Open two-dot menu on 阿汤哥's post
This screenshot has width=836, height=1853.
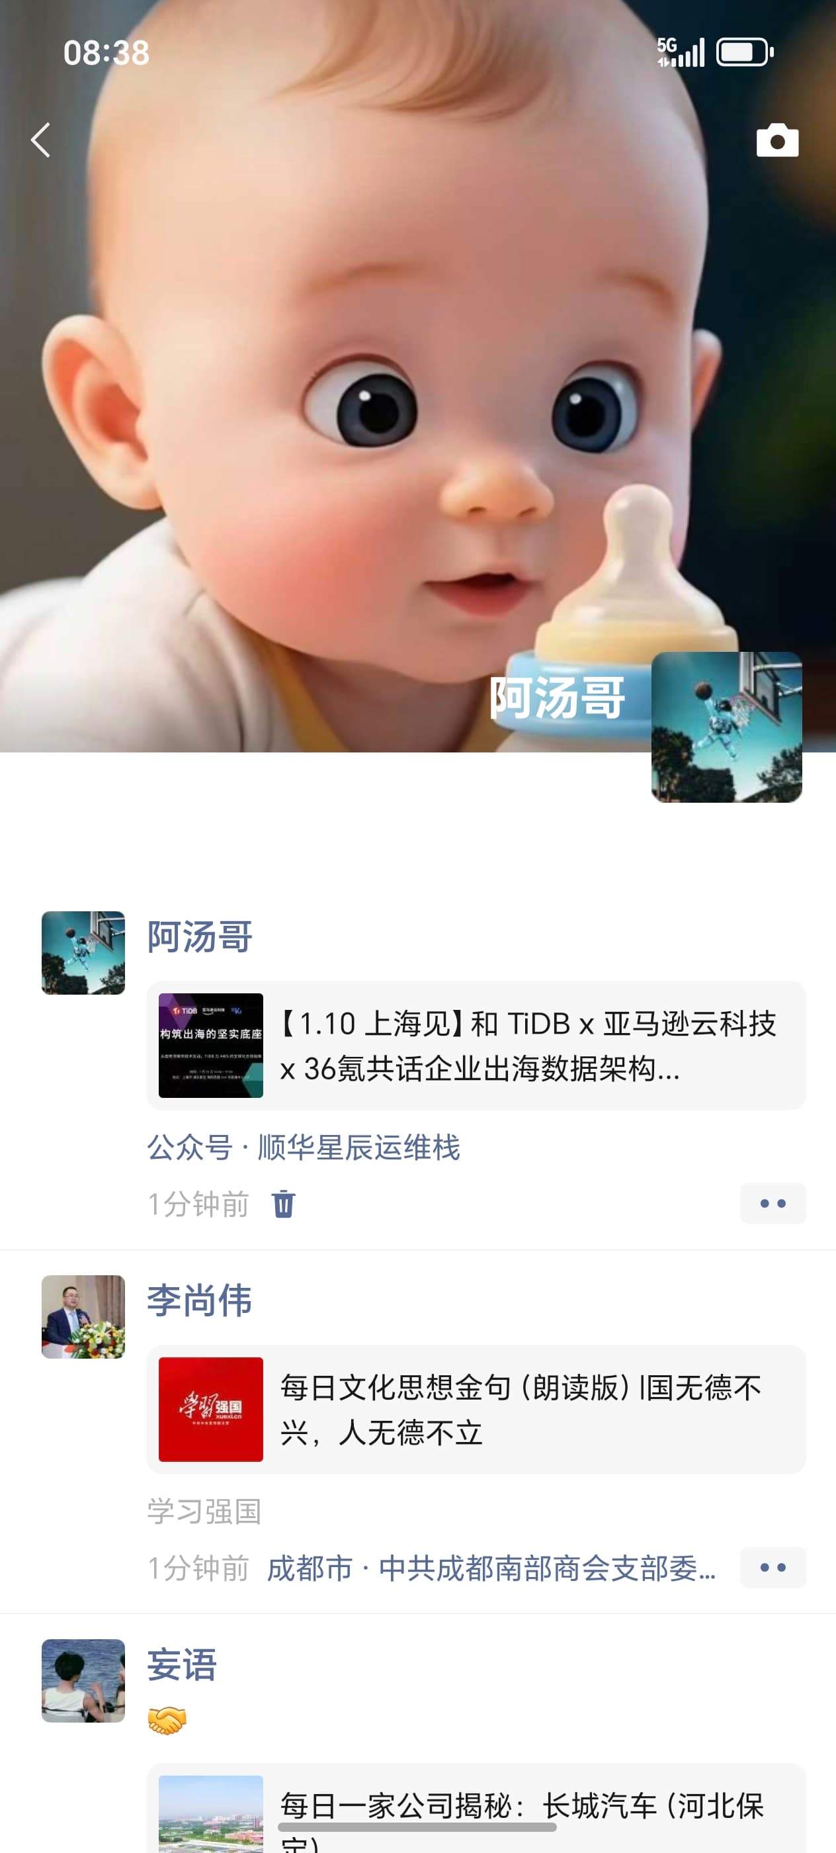773,1202
